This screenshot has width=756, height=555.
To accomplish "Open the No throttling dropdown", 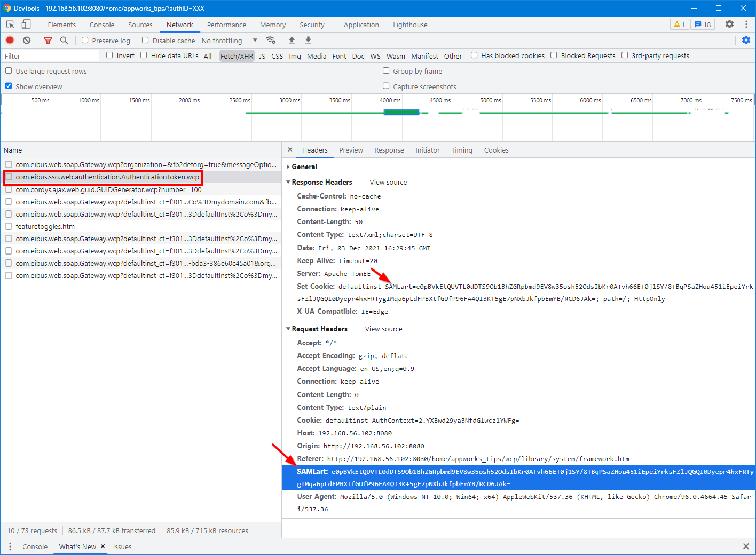I will click(230, 41).
